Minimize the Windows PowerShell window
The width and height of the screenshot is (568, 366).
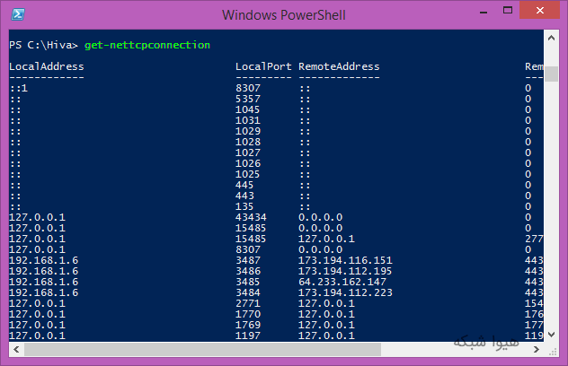tap(484, 13)
